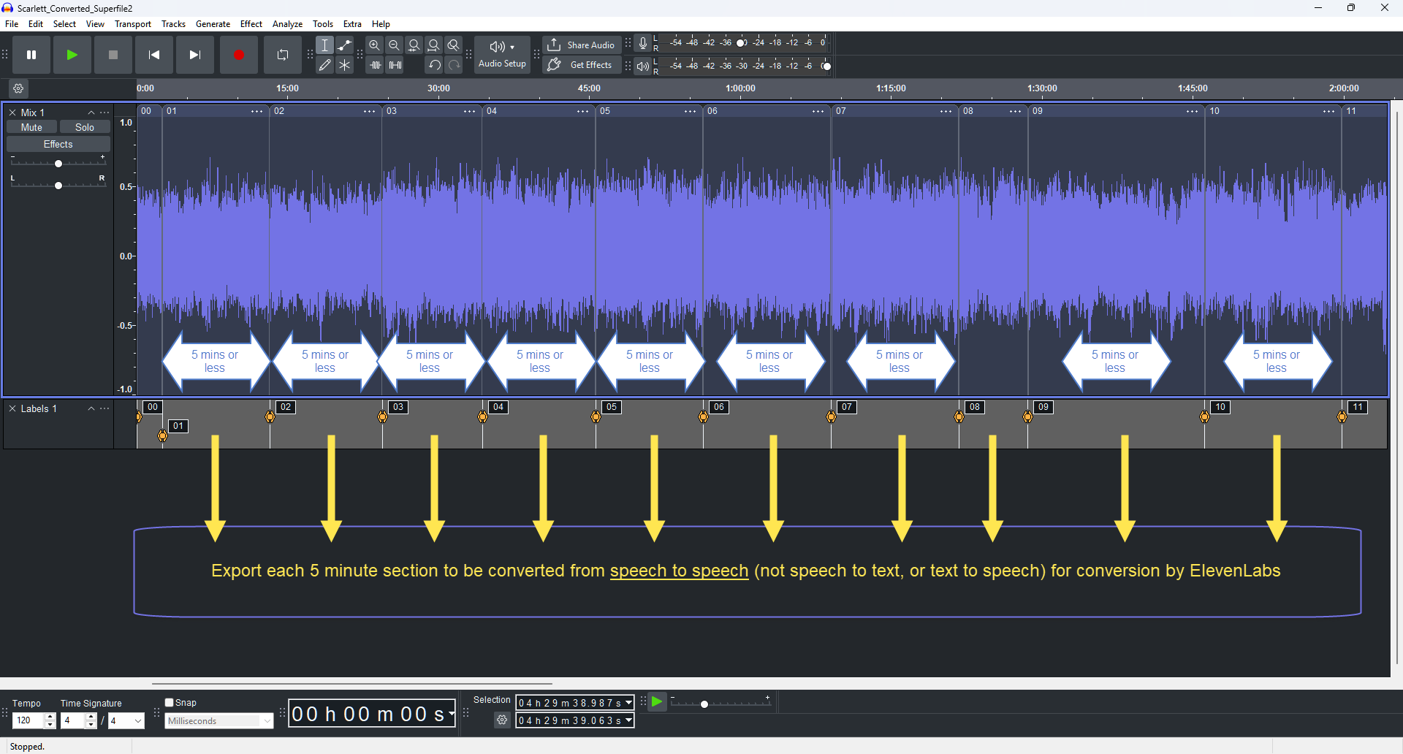Viewport: 1403px width, 754px height.
Task: Open timeline options gear icon
Action: pos(19,88)
